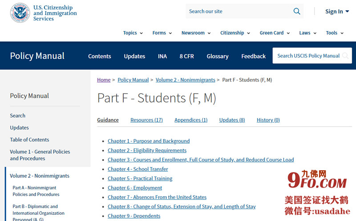Open Feedback in Policy Manual bar
Screen dimensions: 356x221
(x=253, y=56)
